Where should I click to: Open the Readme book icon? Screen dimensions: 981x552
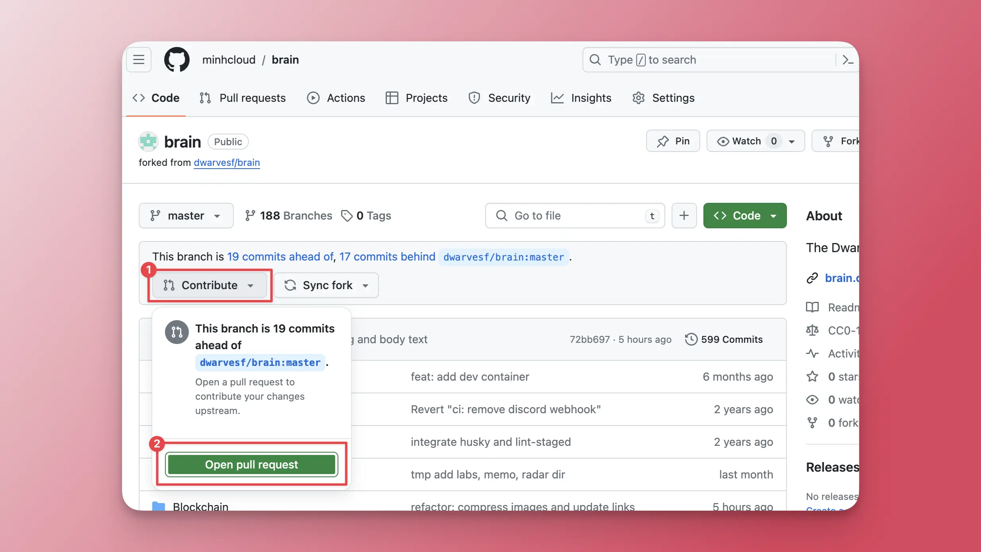point(812,307)
